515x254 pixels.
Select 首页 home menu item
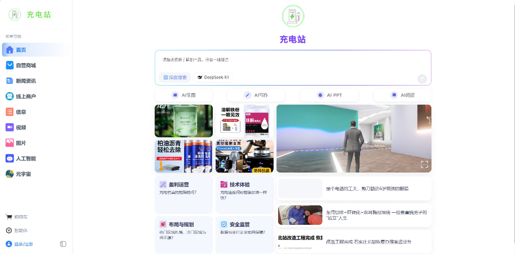tap(20, 50)
